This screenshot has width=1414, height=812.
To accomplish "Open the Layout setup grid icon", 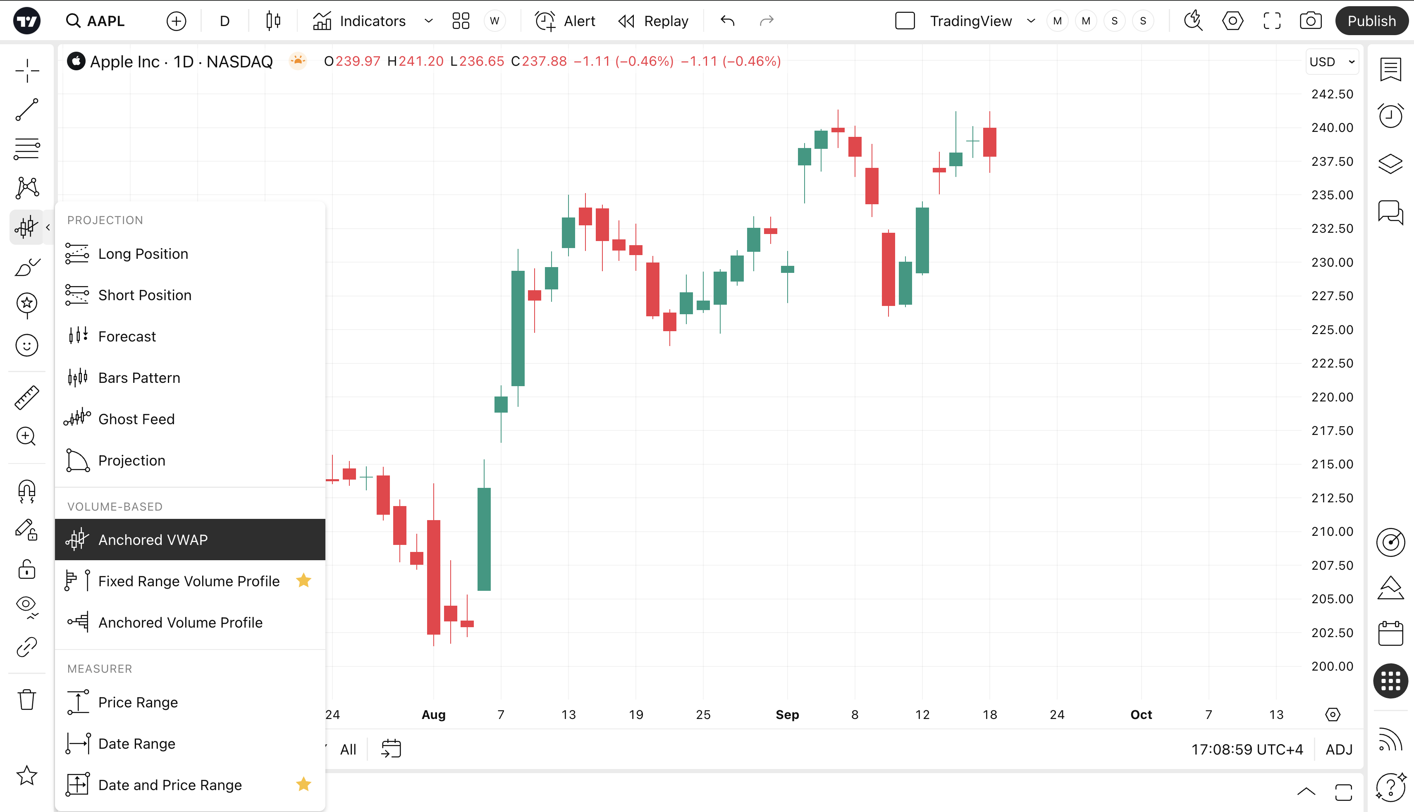I will pyautogui.click(x=461, y=21).
